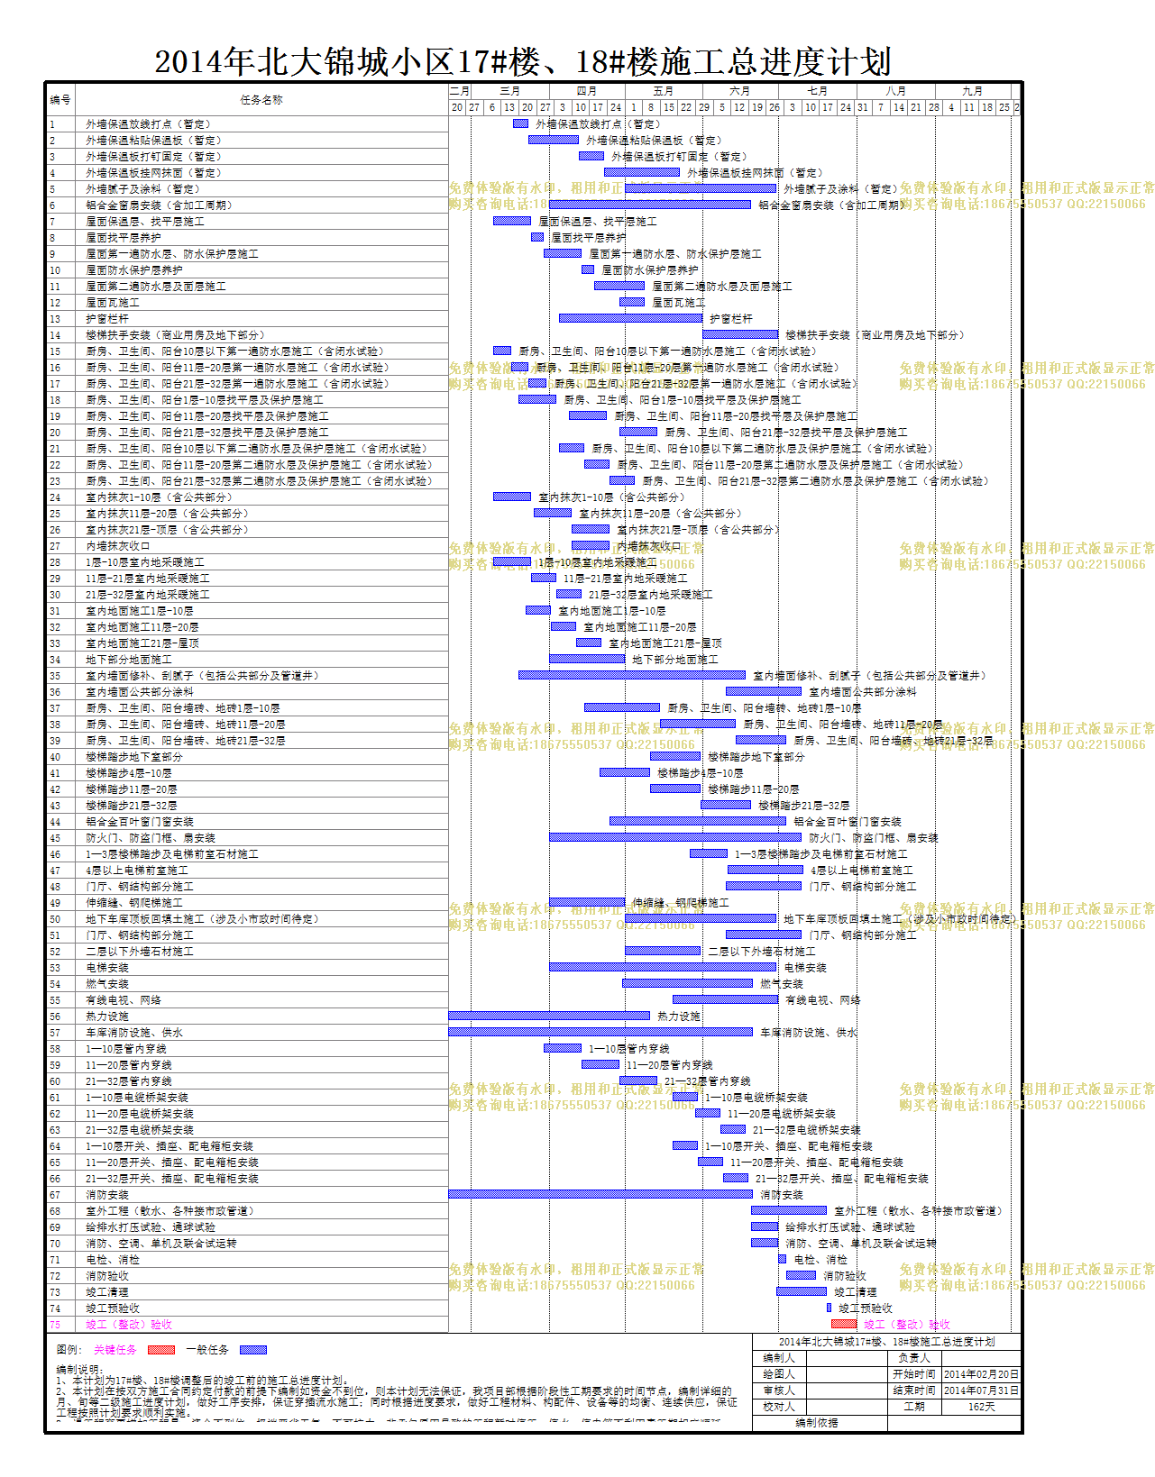The image size is (1155, 1477).
Task: Click task list row 73 竣工清理
Action: pyautogui.click(x=248, y=1292)
